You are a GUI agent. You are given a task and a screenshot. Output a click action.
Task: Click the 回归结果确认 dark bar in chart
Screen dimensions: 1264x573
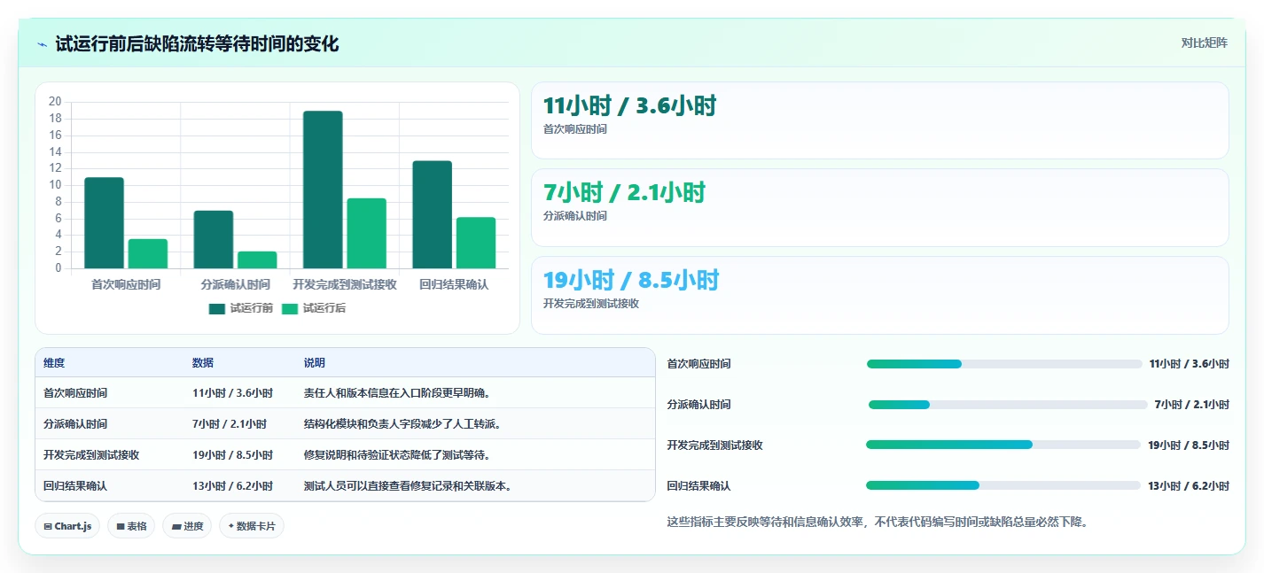click(432, 214)
